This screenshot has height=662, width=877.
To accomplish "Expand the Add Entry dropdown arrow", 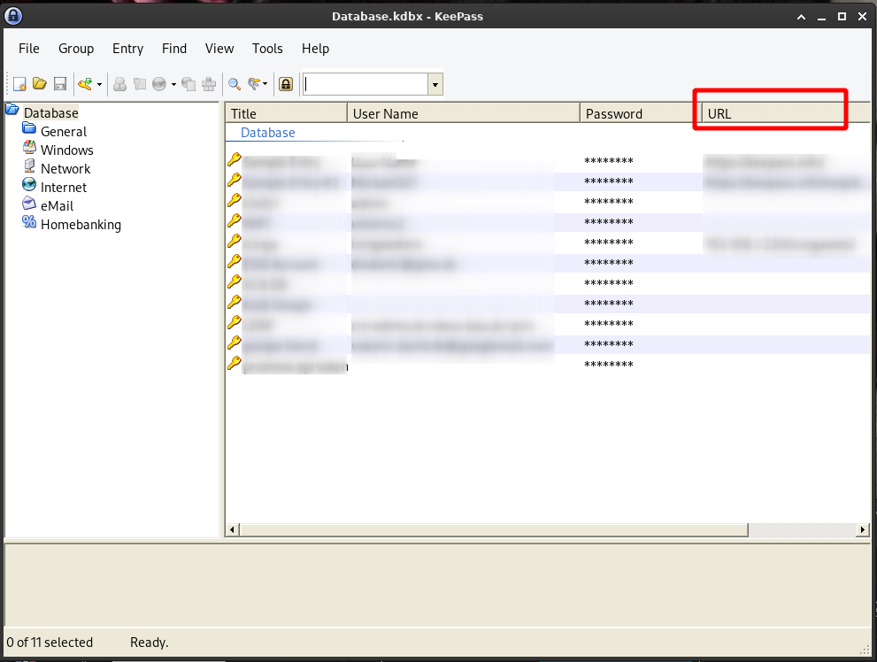I will (x=99, y=84).
